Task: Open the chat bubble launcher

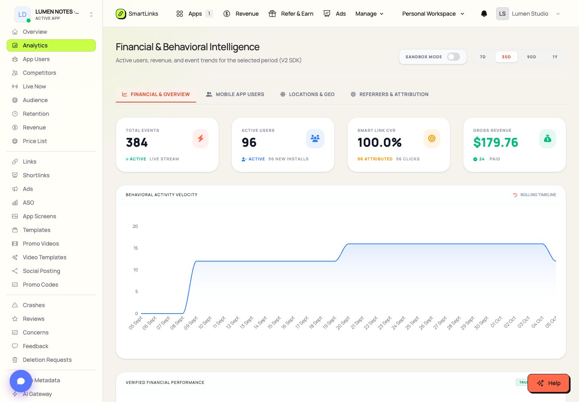Action: [x=21, y=381]
